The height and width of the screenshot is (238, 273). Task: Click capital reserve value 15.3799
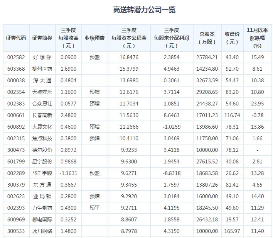[129, 69]
